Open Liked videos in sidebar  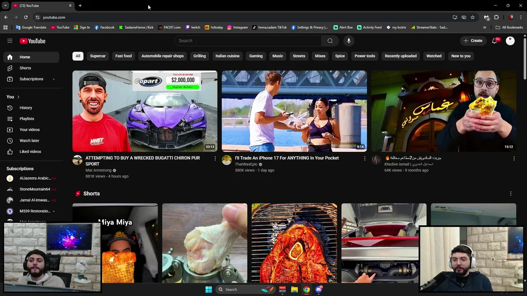(x=31, y=152)
